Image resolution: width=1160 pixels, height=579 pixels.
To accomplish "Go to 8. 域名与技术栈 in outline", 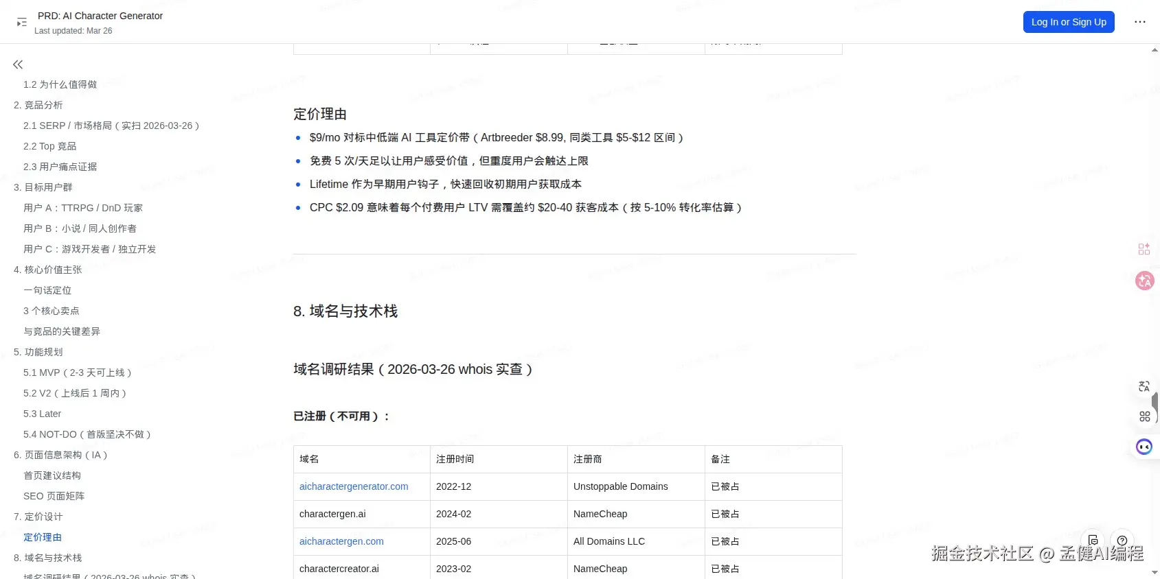I will tap(48, 558).
